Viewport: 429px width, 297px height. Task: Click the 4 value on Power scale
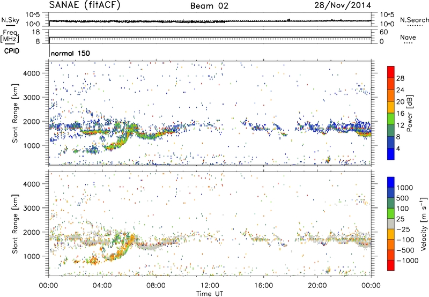(398, 148)
